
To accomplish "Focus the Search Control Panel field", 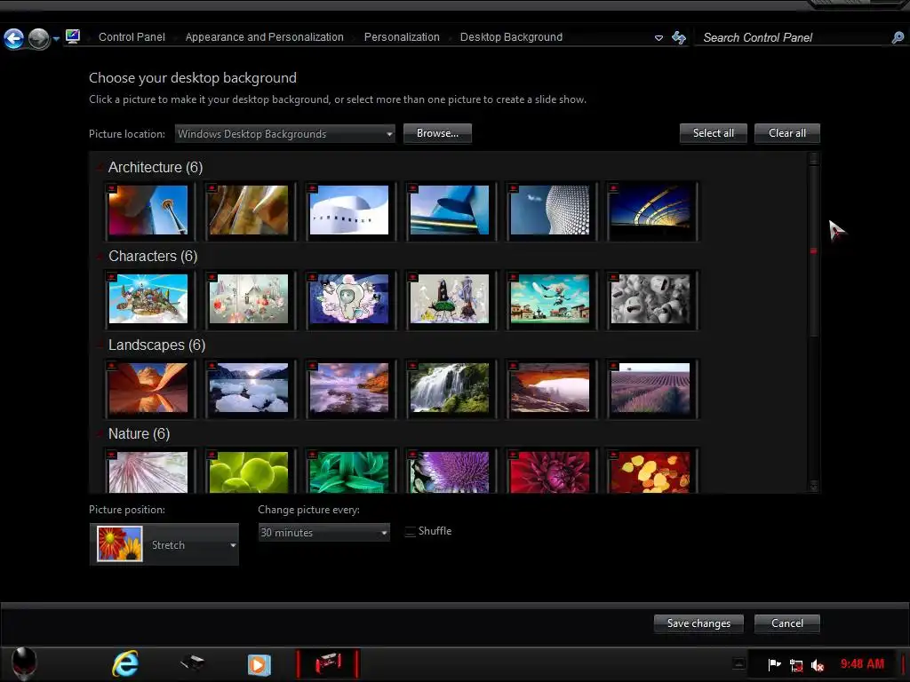I will pyautogui.click(x=793, y=37).
